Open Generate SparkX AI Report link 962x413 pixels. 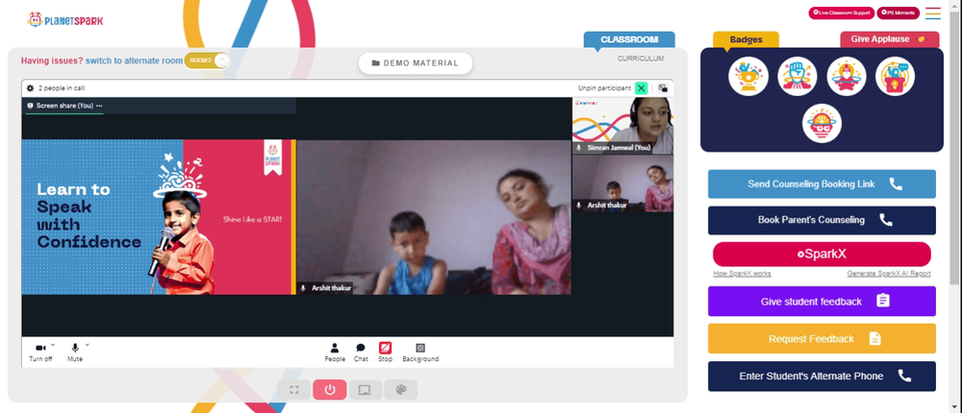pyautogui.click(x=889, y=274)
